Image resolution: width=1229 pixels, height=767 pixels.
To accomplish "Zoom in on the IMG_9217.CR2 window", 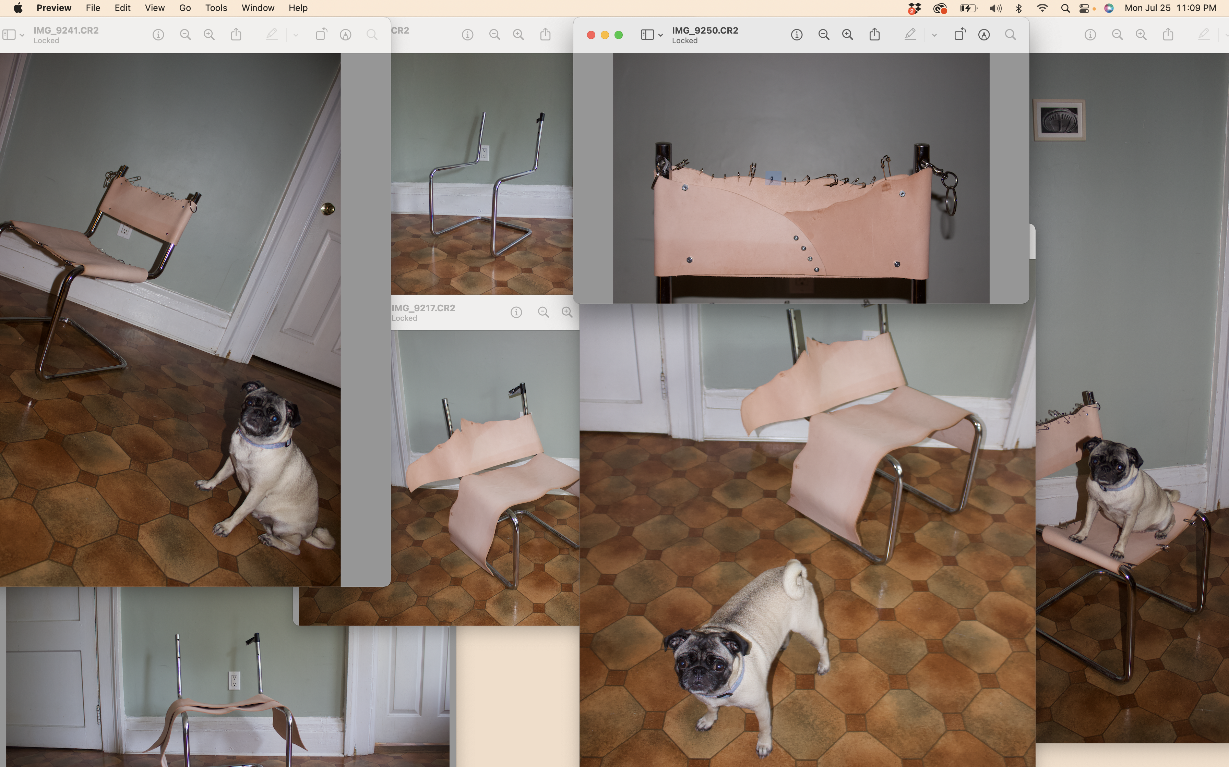I will [x=567, y=312].
